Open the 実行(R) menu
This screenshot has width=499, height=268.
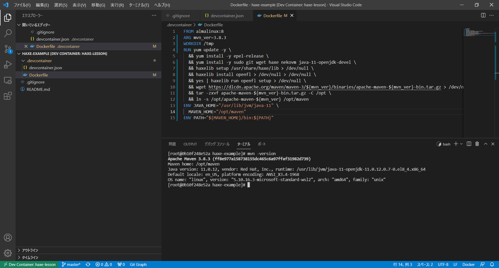pyautogui.click(x=117, y=5)
